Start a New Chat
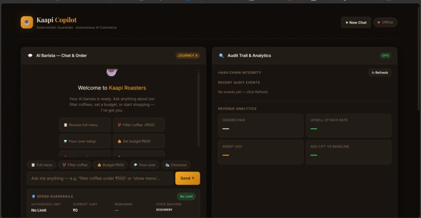This screenshot has width=421, height=218. 356,22
